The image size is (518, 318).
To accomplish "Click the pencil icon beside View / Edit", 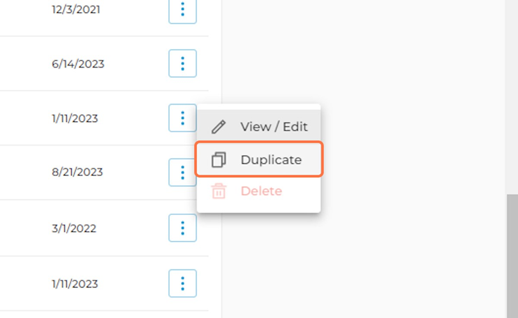I will tap(218, 127).
